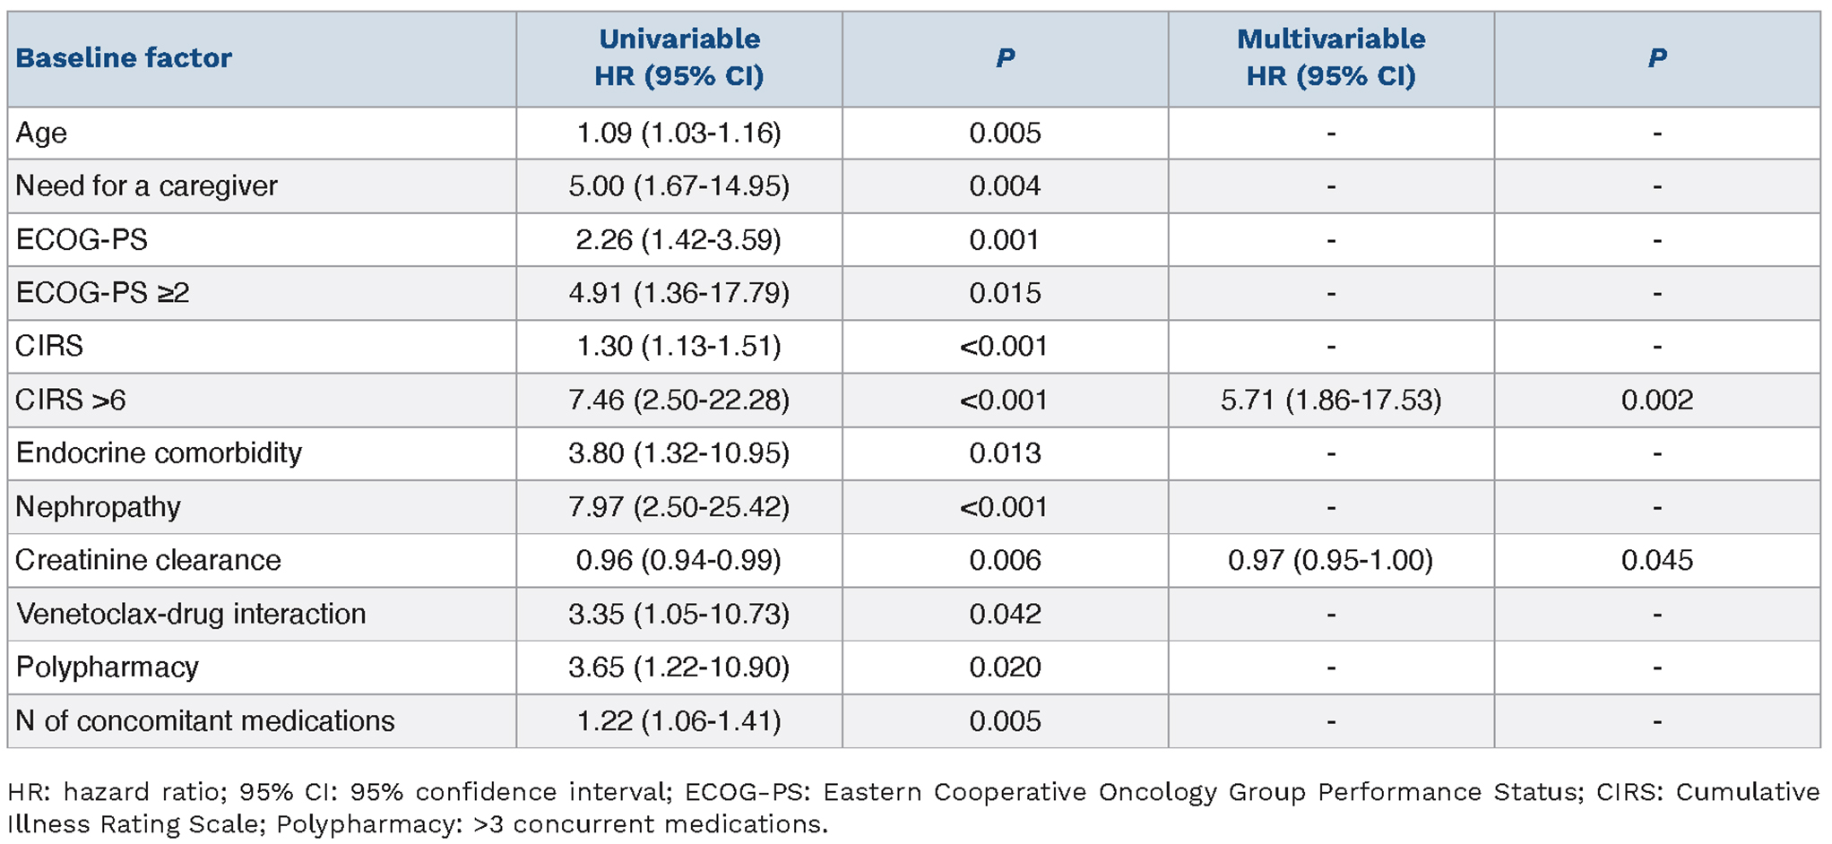Click the Multivariable HR (95% CI) header
Viewport: 1832px width, 844px height.
1330,57
